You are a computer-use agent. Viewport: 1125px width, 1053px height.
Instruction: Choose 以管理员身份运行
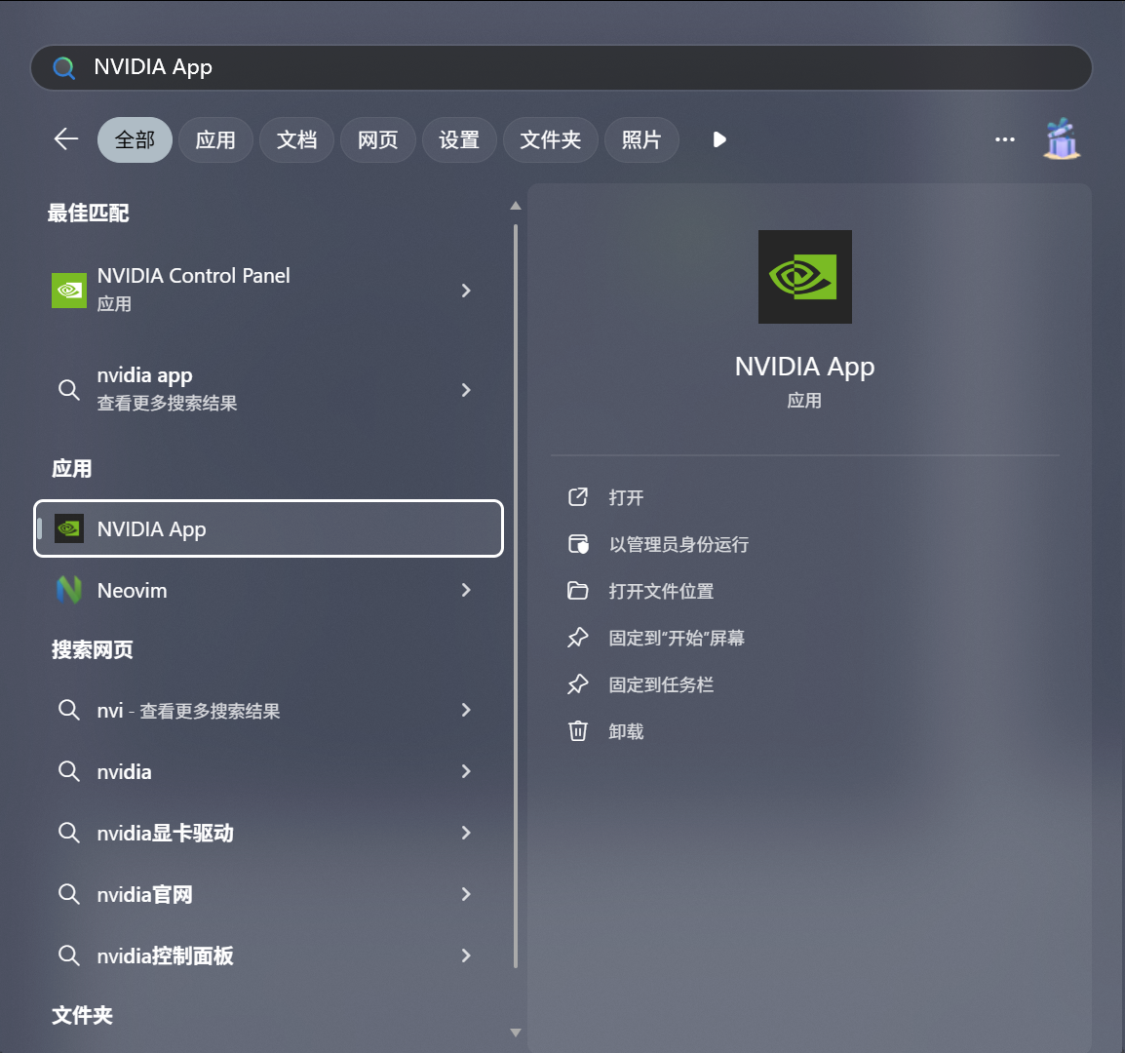tap(679, 544)
